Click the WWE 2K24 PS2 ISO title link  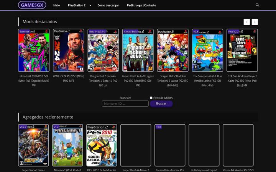pyautogui.click(x=69, y=78)
